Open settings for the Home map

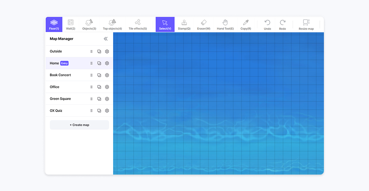click(x=107, y=63)
